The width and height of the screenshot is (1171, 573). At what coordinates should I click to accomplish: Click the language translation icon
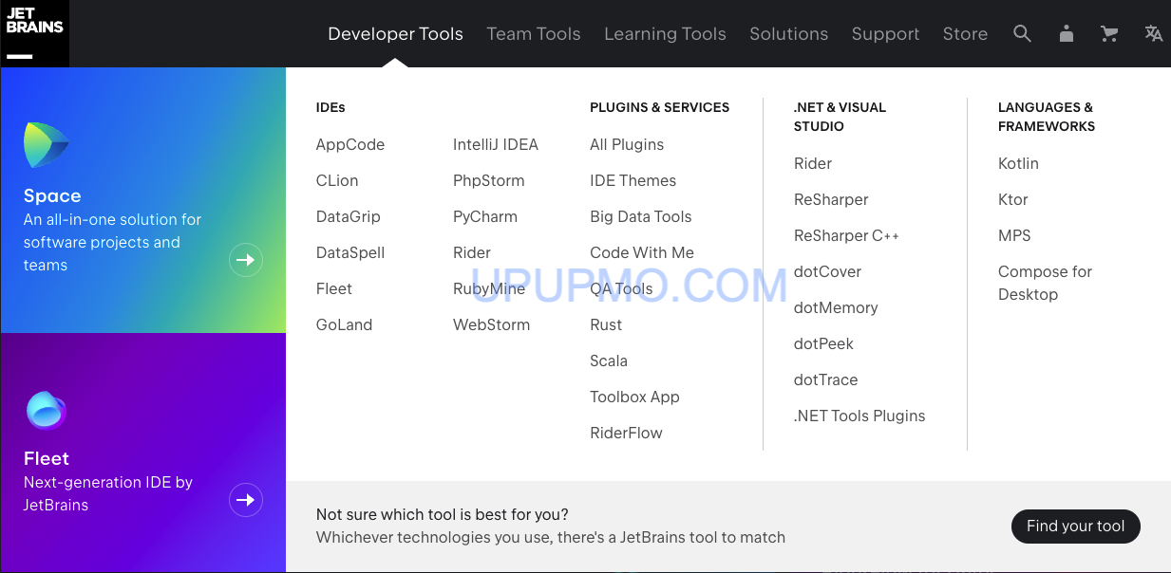click(x=1153, y=34)
